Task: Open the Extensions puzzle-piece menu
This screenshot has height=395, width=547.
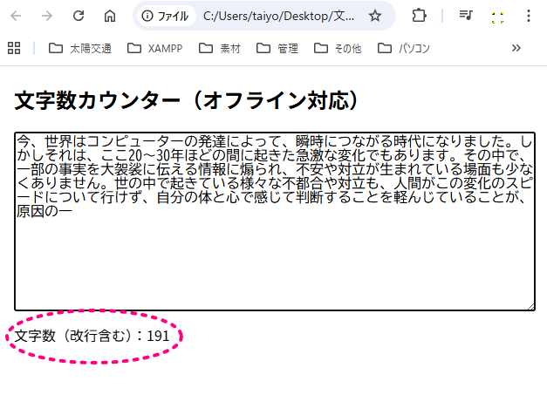Action: tap(419, 16)
